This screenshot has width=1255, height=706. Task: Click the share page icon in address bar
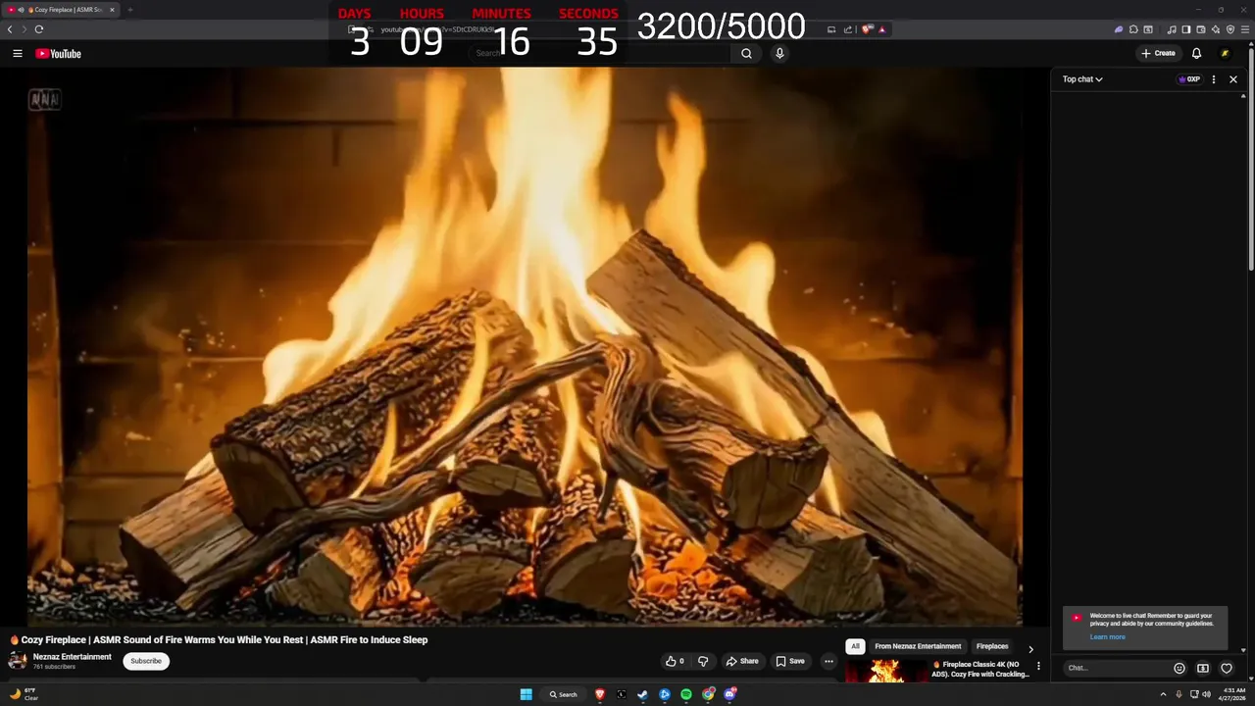[848, 29]
